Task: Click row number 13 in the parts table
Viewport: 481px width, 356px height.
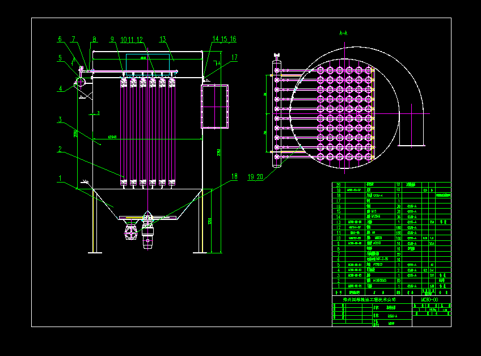Action: (x=339, y=222)
